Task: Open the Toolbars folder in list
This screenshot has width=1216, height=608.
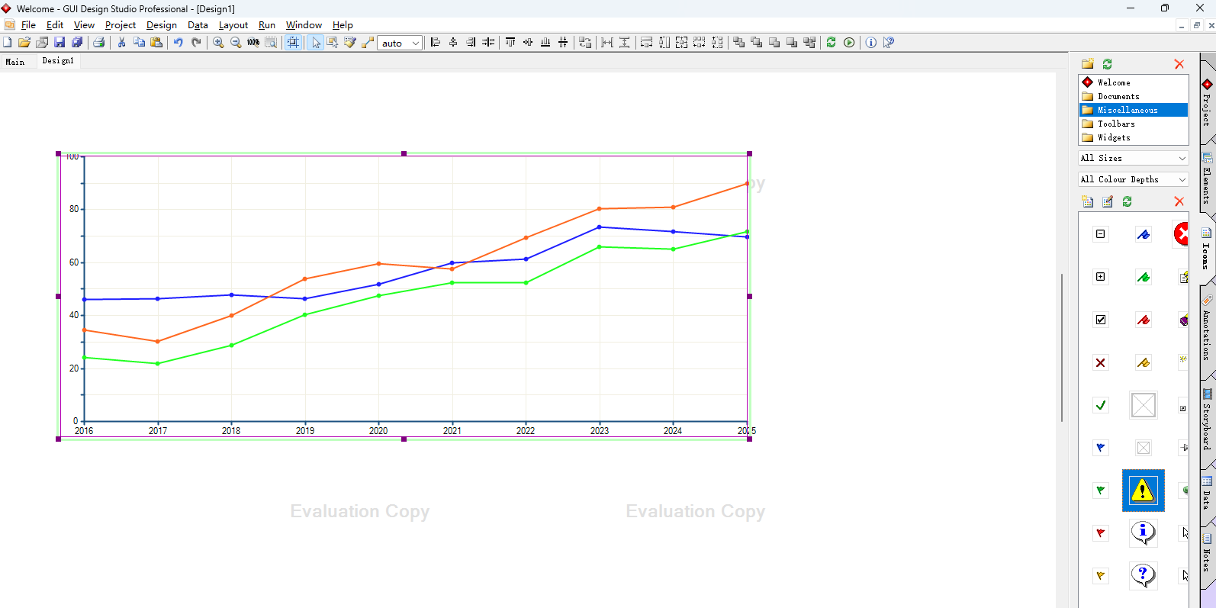Action: [x=1115, y=124]
